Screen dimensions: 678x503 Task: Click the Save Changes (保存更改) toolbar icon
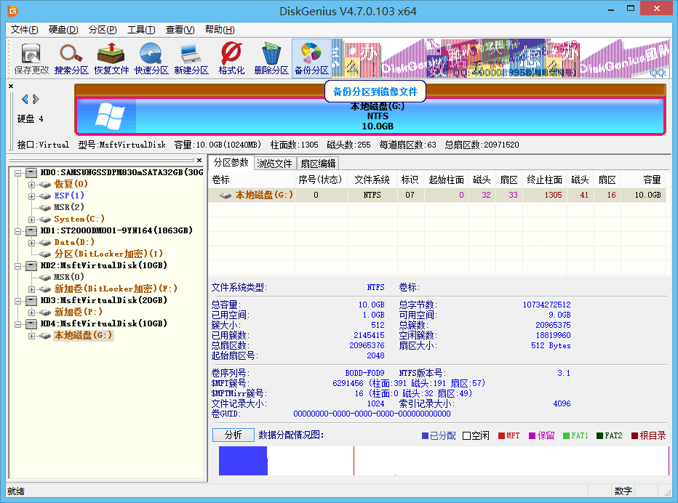(x=31, y=58)
